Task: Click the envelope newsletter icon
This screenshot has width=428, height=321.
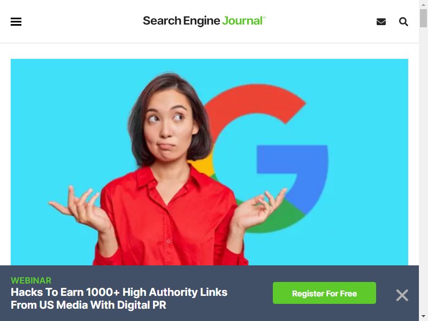Action: 381,21
